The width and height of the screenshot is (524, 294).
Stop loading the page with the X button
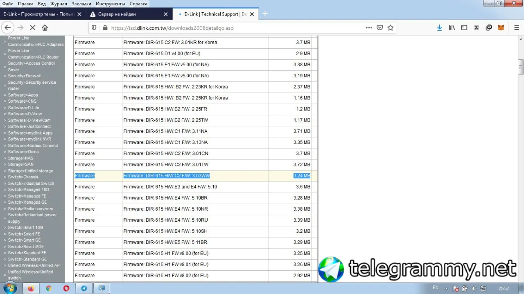(x=33, y=28)
